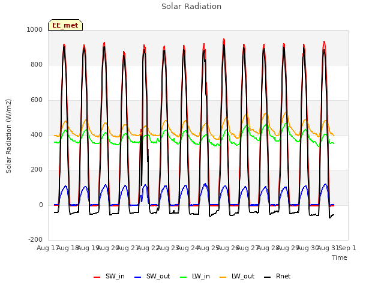This screenshot has height=288, width=384.
Task: Click the Solar Radiation chart title
Action: click(x=191, y=7)
